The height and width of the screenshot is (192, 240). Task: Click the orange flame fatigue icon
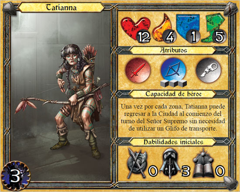(162, 27)
